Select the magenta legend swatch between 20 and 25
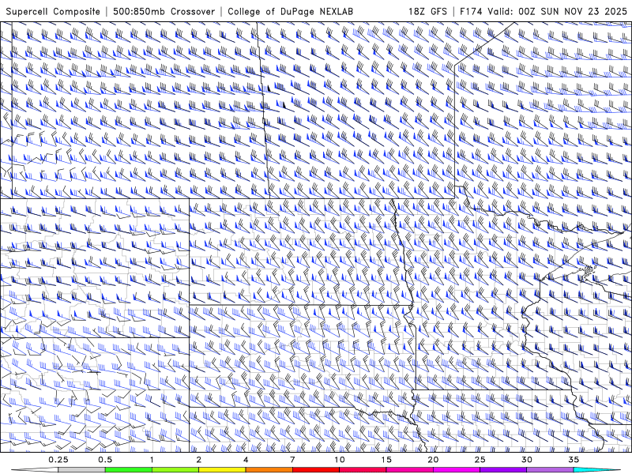 tap(457, 470)
